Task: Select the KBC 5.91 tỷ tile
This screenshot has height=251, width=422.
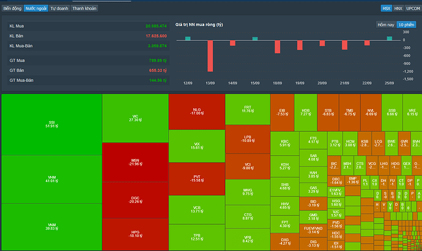Action: [285, 144]
